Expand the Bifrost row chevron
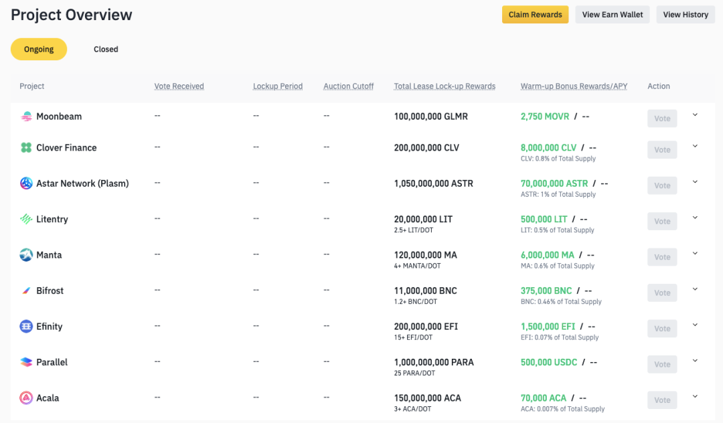Image resolution: width=723 pixels, height=423 pixels. [695, 289]
